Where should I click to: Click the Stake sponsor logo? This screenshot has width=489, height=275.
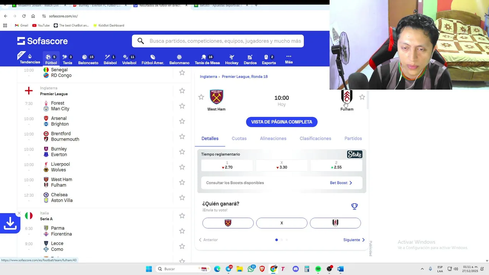click(355, 154)
